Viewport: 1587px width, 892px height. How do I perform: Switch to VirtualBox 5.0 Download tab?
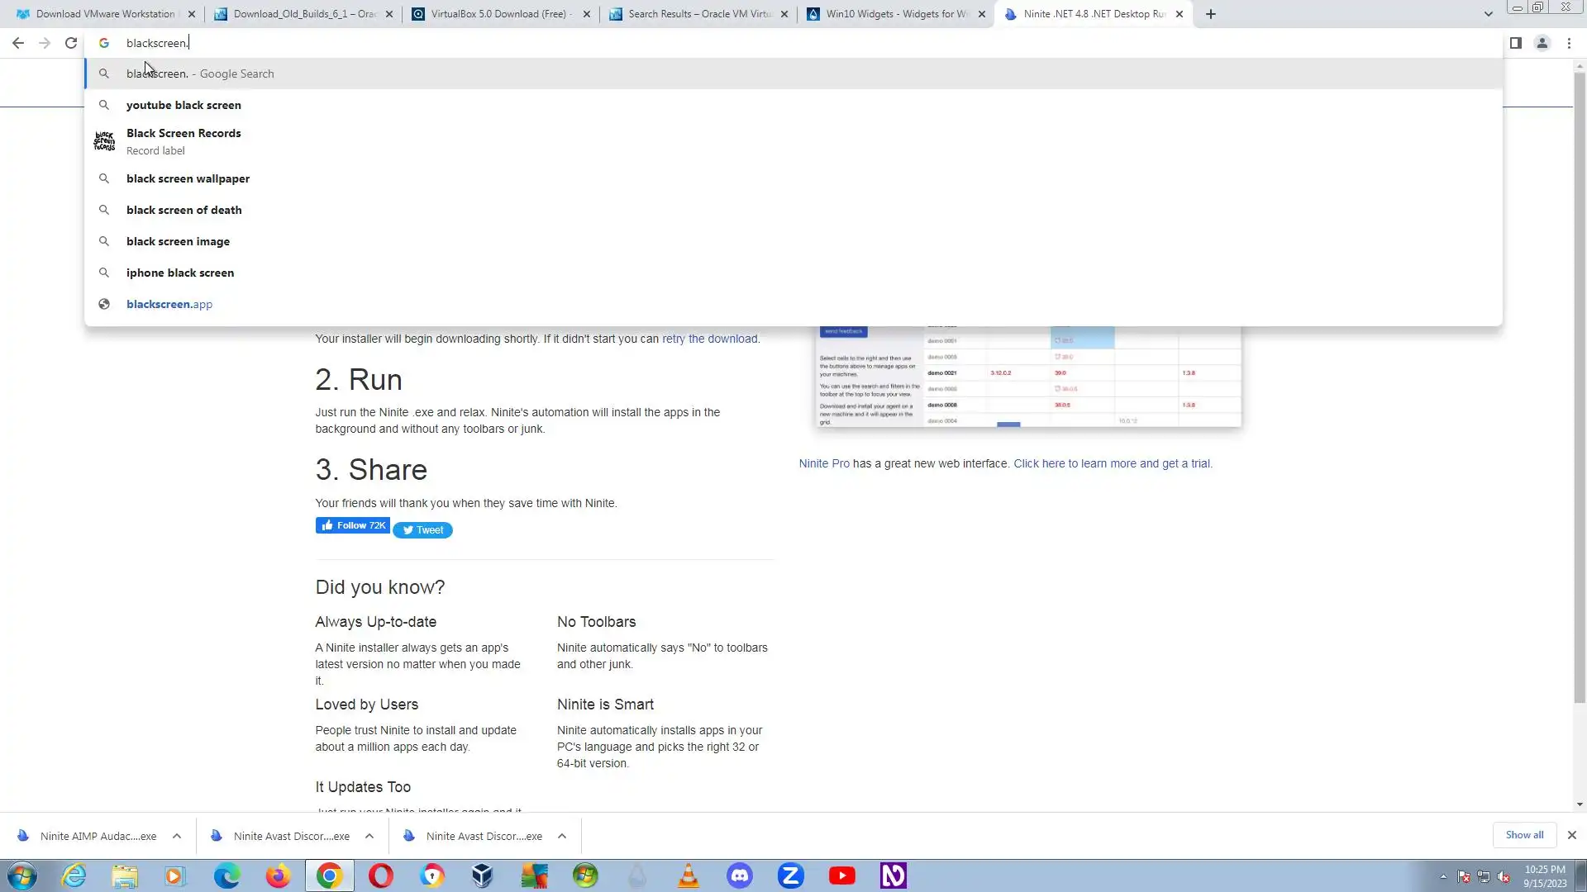(498, 14)
